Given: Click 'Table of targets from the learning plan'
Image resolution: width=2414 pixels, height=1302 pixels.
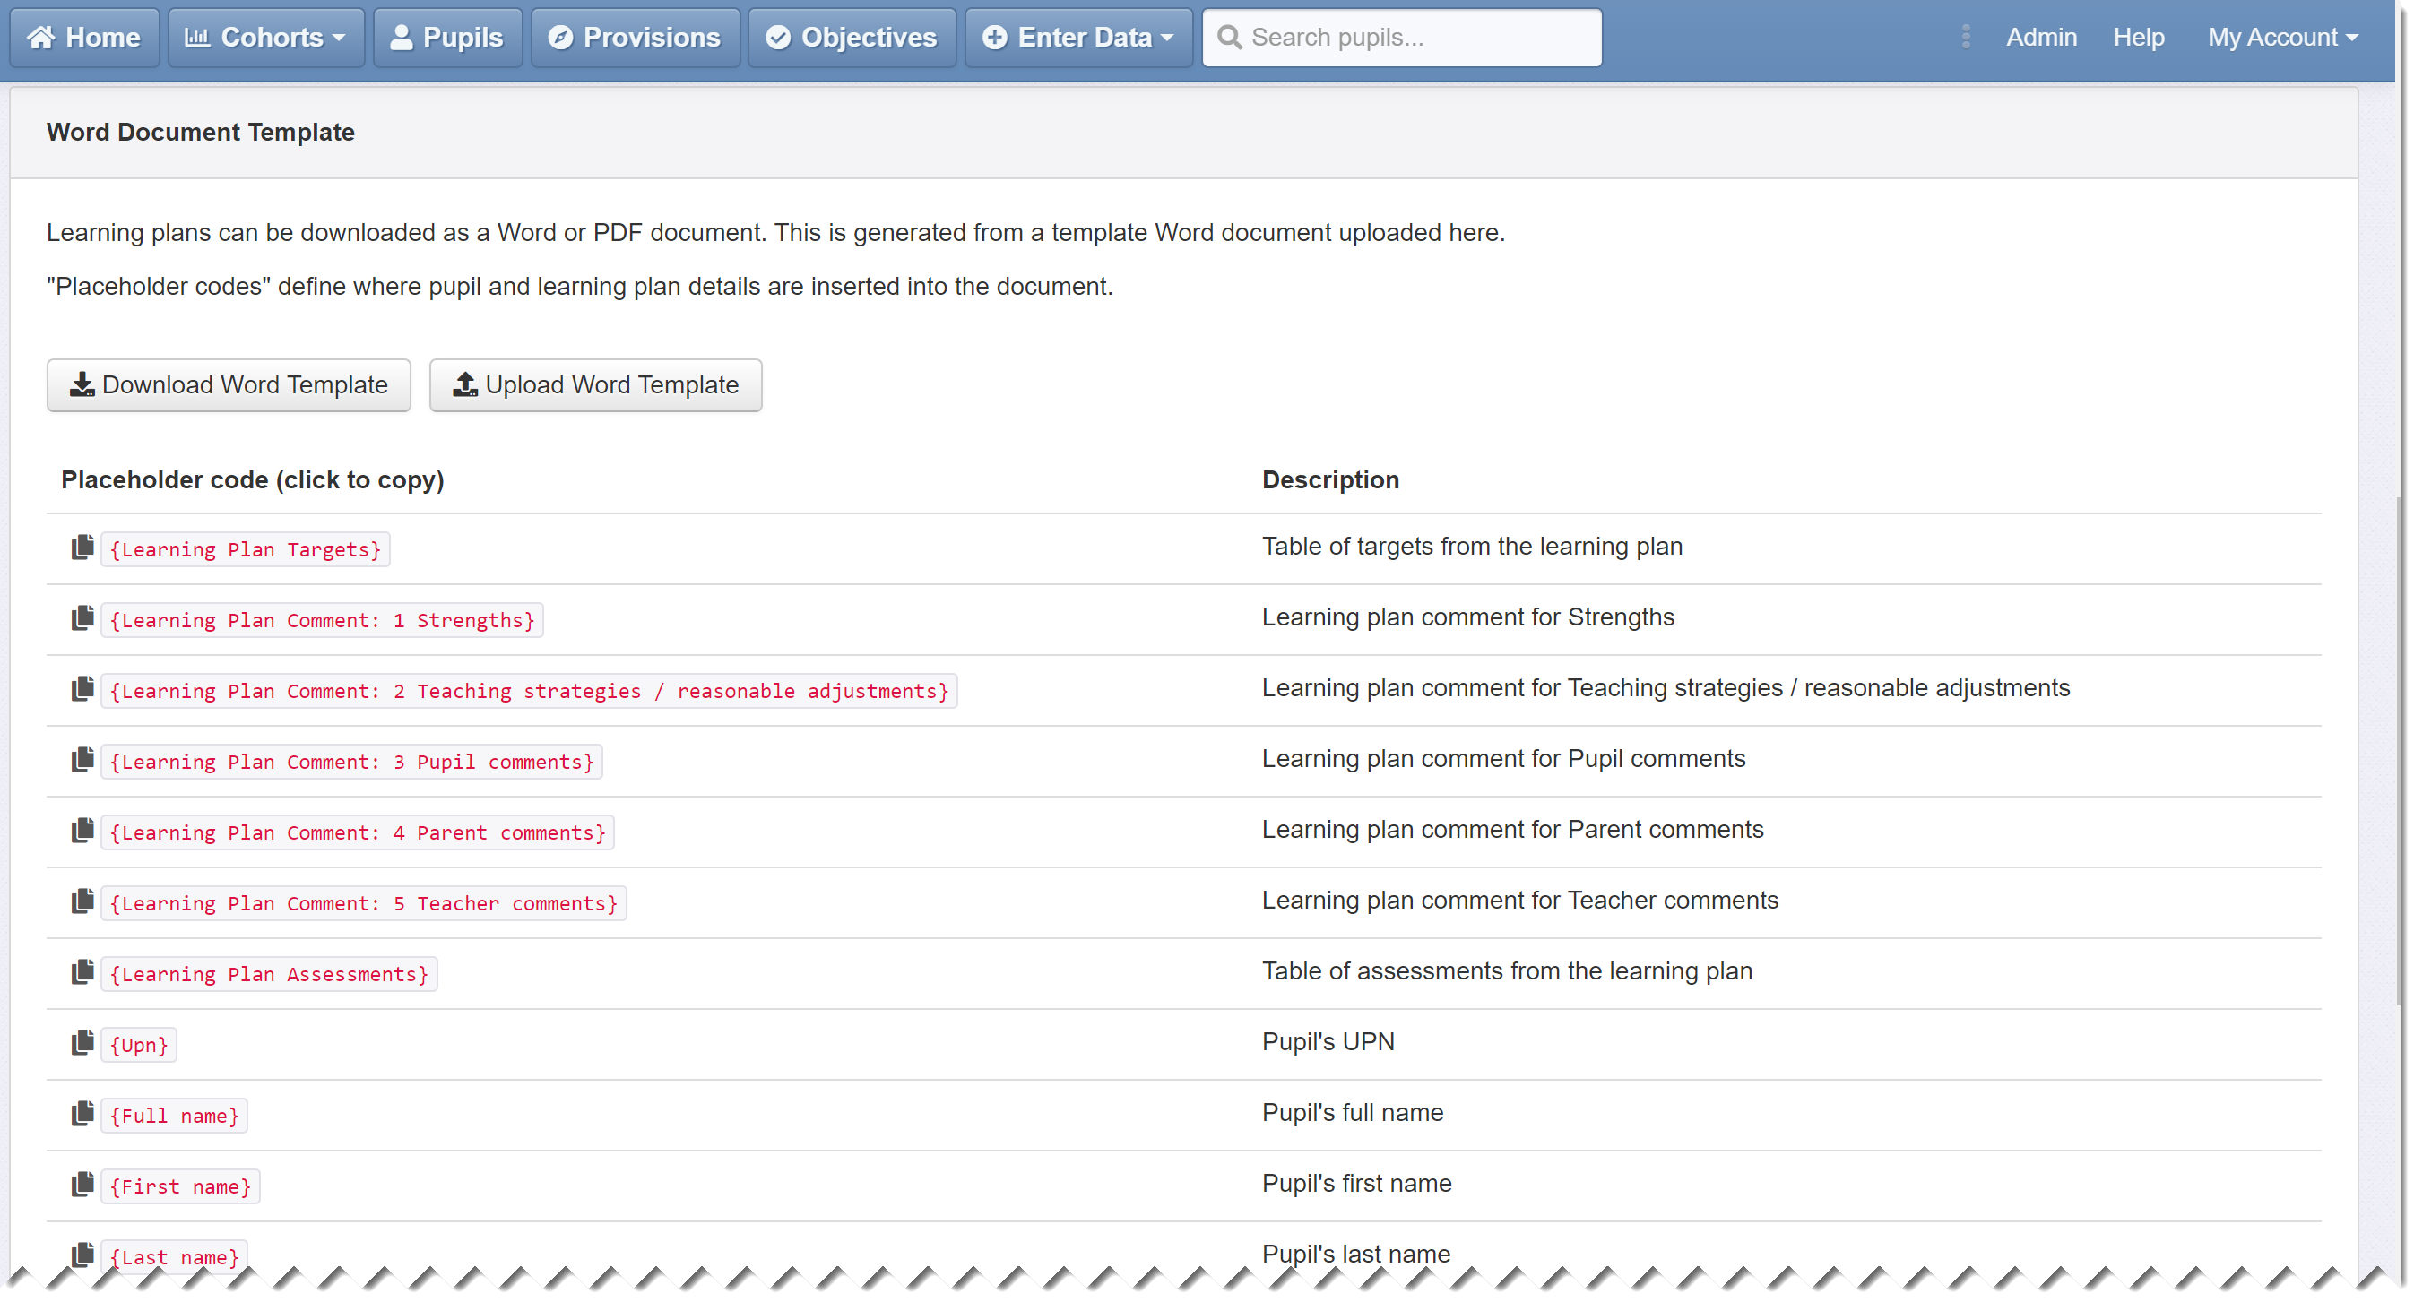Looking at the screenshot, I should tap(1472, 546).
